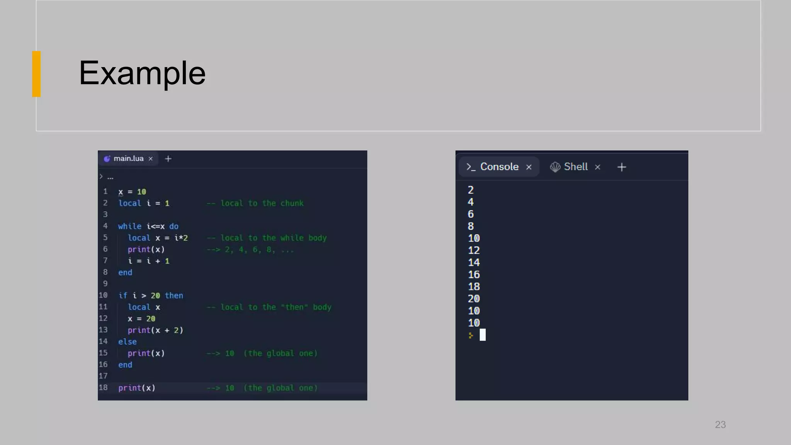Click 'x = 20' code line
This screenshot has height=445, width=791.
coord(141,319)
